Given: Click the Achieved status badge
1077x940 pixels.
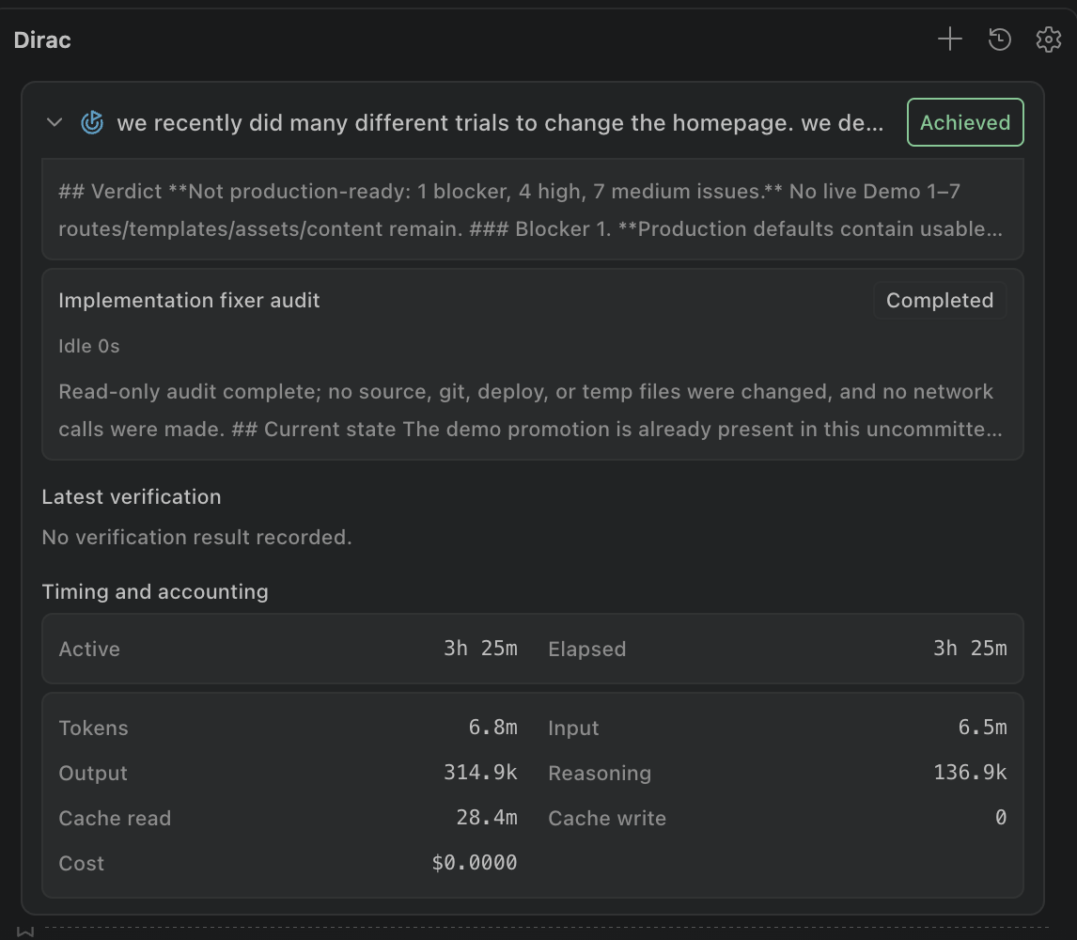Looking at the screenshot, I should pos(965,122).
